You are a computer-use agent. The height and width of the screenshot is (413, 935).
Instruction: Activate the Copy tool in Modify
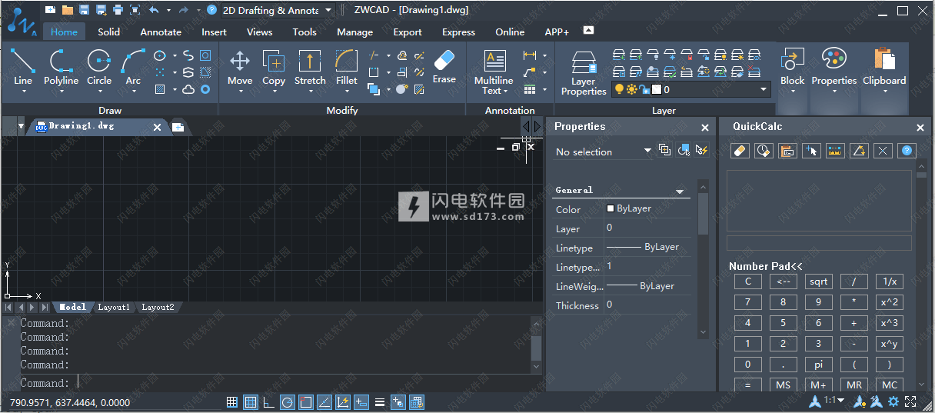tap(274, 68)
